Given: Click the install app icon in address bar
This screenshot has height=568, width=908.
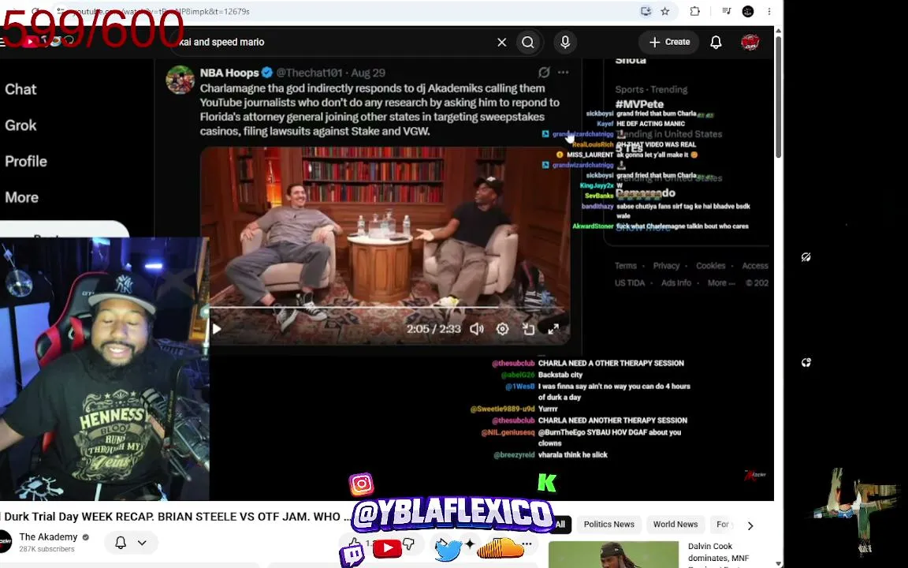Looking at the screenshot, I should pos(646,11).
